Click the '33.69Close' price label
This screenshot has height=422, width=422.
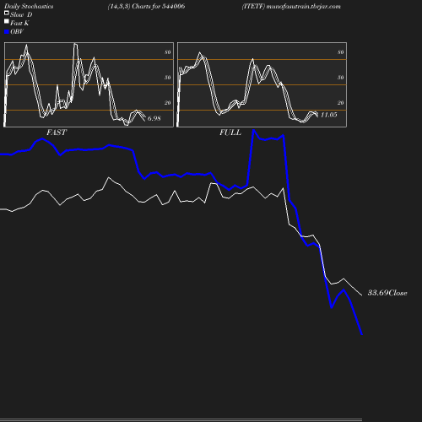(x=387, y=293)
